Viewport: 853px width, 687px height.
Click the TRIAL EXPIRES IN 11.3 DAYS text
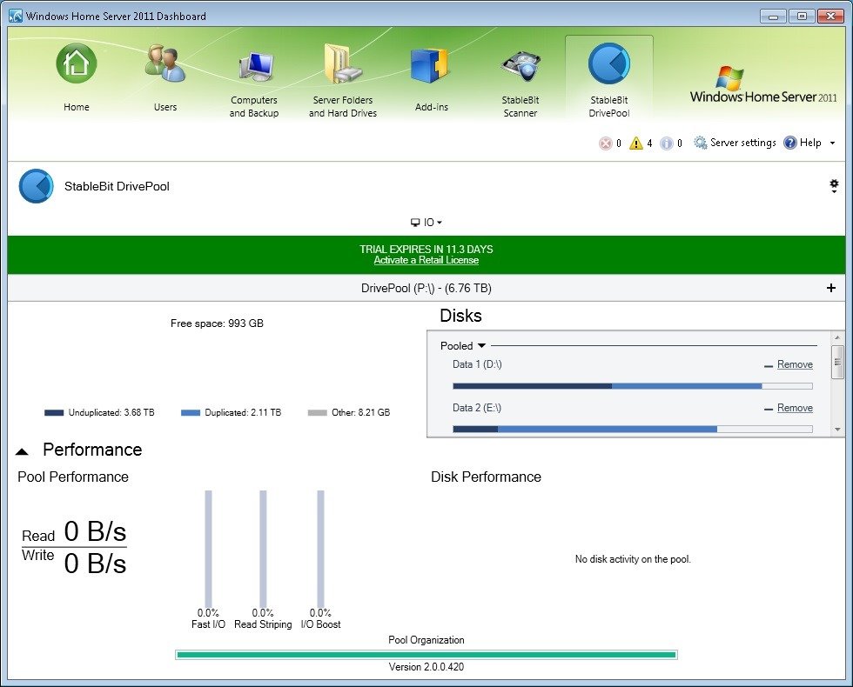click(426, 249)
